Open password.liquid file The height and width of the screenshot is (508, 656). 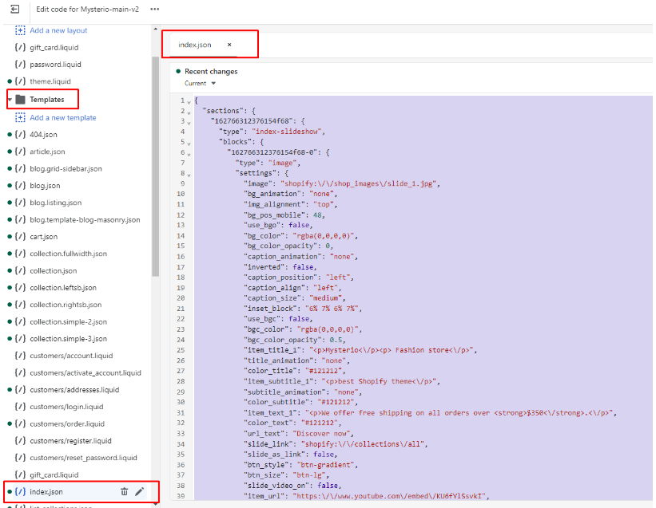55,65
